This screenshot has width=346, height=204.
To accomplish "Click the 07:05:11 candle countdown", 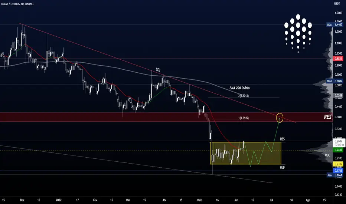I will (x=339, y=145).
